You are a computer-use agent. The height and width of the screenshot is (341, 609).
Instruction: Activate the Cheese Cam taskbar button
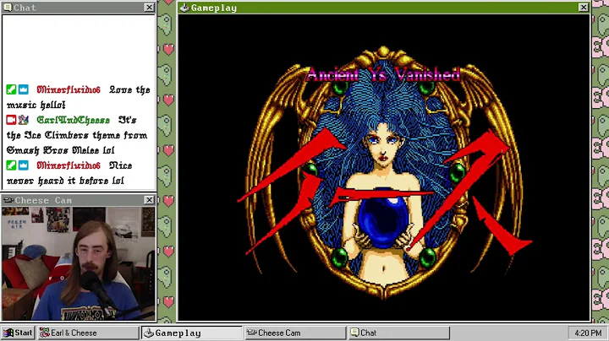295,333
